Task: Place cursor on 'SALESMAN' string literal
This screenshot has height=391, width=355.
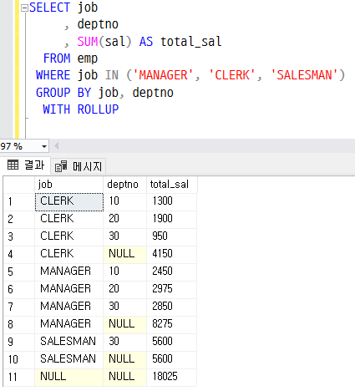Action: 304,75
